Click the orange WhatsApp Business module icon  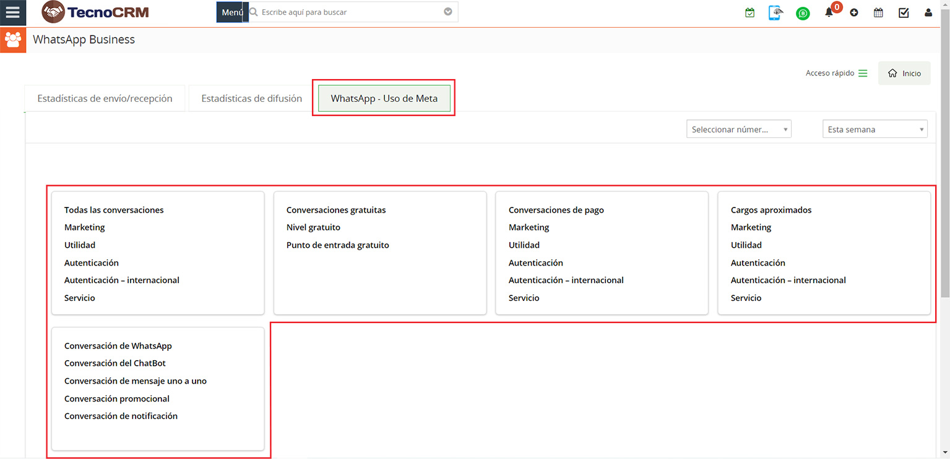(12, 40)
